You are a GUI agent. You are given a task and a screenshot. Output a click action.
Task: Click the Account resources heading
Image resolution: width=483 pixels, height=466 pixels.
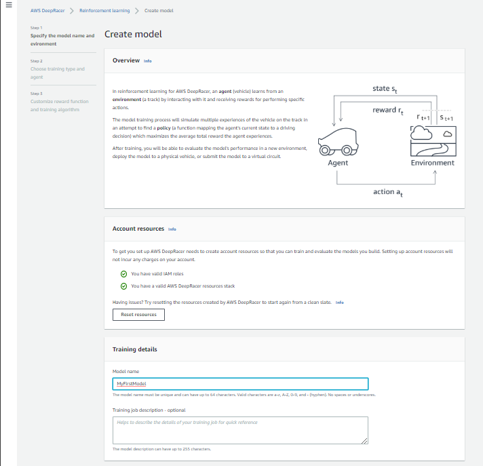(138, 229)
